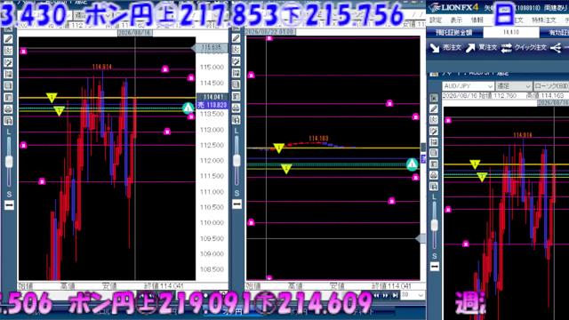Click the green triangle alert marker on left chart
Image resolution: width=569 pixels, height=320 pixels.
[x=188, y=108]
